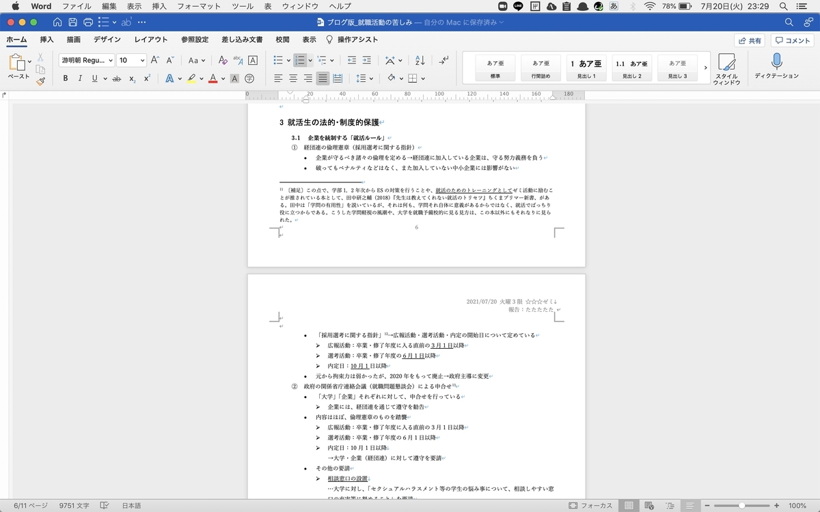Apply the encircled character 字 icon
Viewport: 820px width, 512px height.
(x=249, y=79)
